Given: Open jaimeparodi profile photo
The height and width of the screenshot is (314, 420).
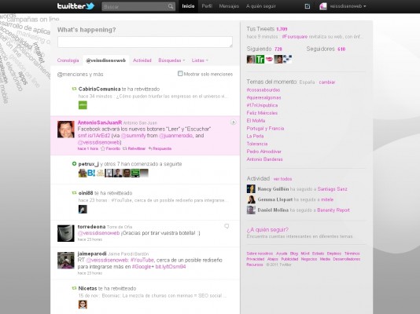Looking at the screenshot, I should (66, 260).
